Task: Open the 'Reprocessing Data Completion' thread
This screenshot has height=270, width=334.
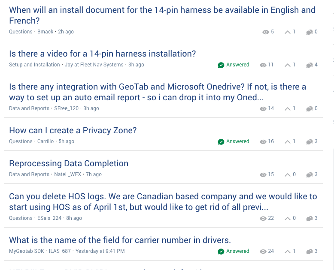Action: (69, 163)
